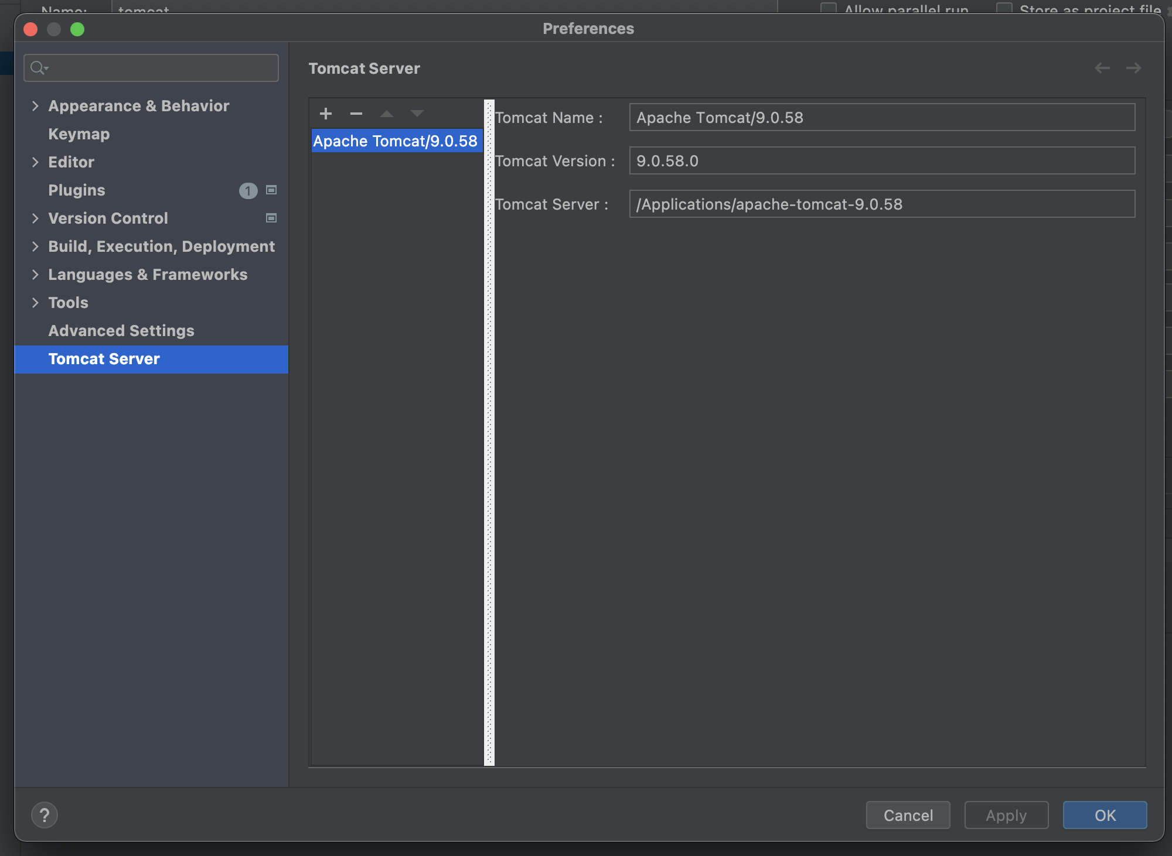
Task: Expand the Appearance & Behavior section
Action: pos(36,106)
